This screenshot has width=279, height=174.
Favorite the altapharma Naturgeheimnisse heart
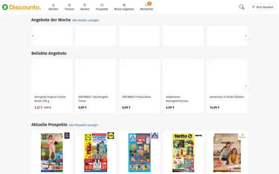pyautogui.click(x=167, y=64)
